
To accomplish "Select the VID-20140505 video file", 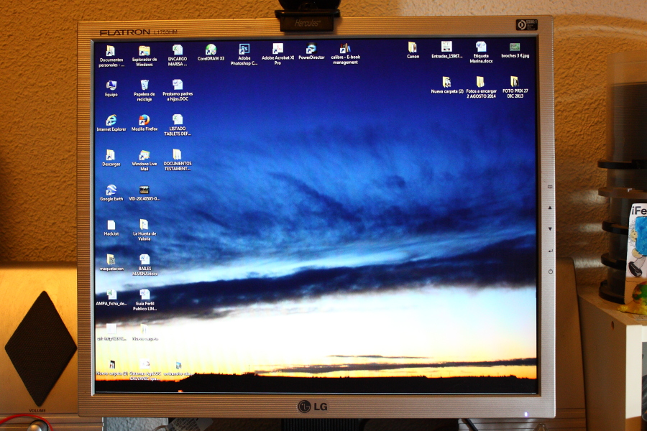I will click(144, 193).
